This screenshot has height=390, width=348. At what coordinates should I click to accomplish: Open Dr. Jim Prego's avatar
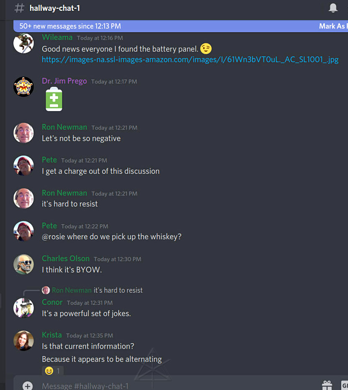[23, 86]
